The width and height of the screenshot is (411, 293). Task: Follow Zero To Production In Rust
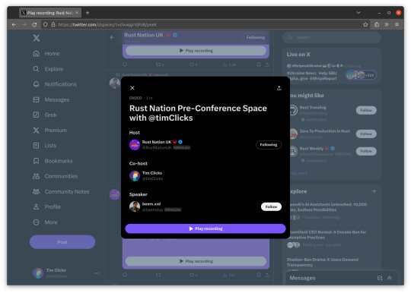point(366,134)
